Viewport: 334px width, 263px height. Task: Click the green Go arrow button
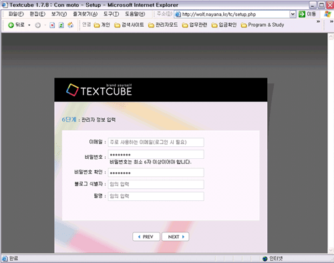[x=302, y=14]
